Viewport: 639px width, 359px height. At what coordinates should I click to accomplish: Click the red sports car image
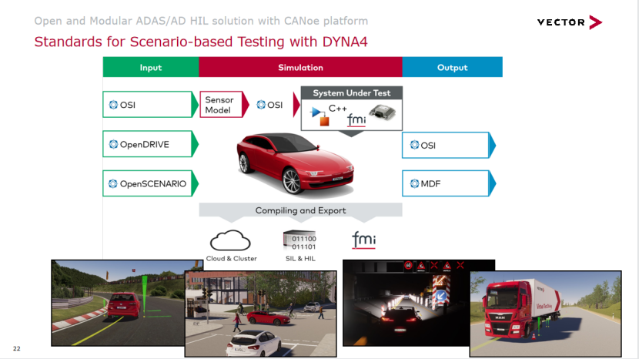click(295, 163)
